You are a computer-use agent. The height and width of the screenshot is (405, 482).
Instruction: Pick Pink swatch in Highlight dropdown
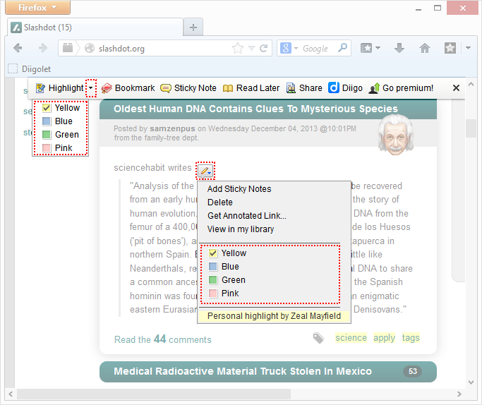pyautogui.click(x=47, y=147)
